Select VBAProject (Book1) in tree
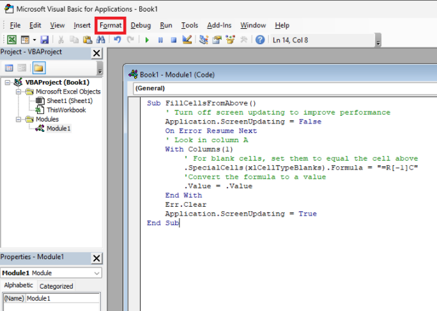Image resolution: width=437 pixels, height=311 pixels. coord(57,83)
